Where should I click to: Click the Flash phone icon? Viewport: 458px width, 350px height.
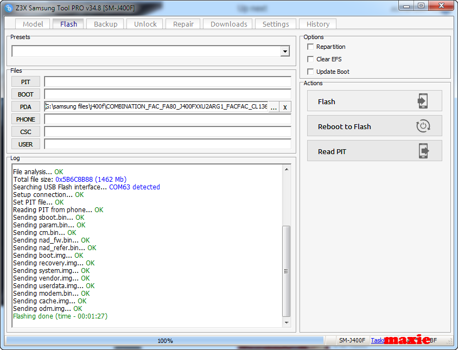[423, 101]
